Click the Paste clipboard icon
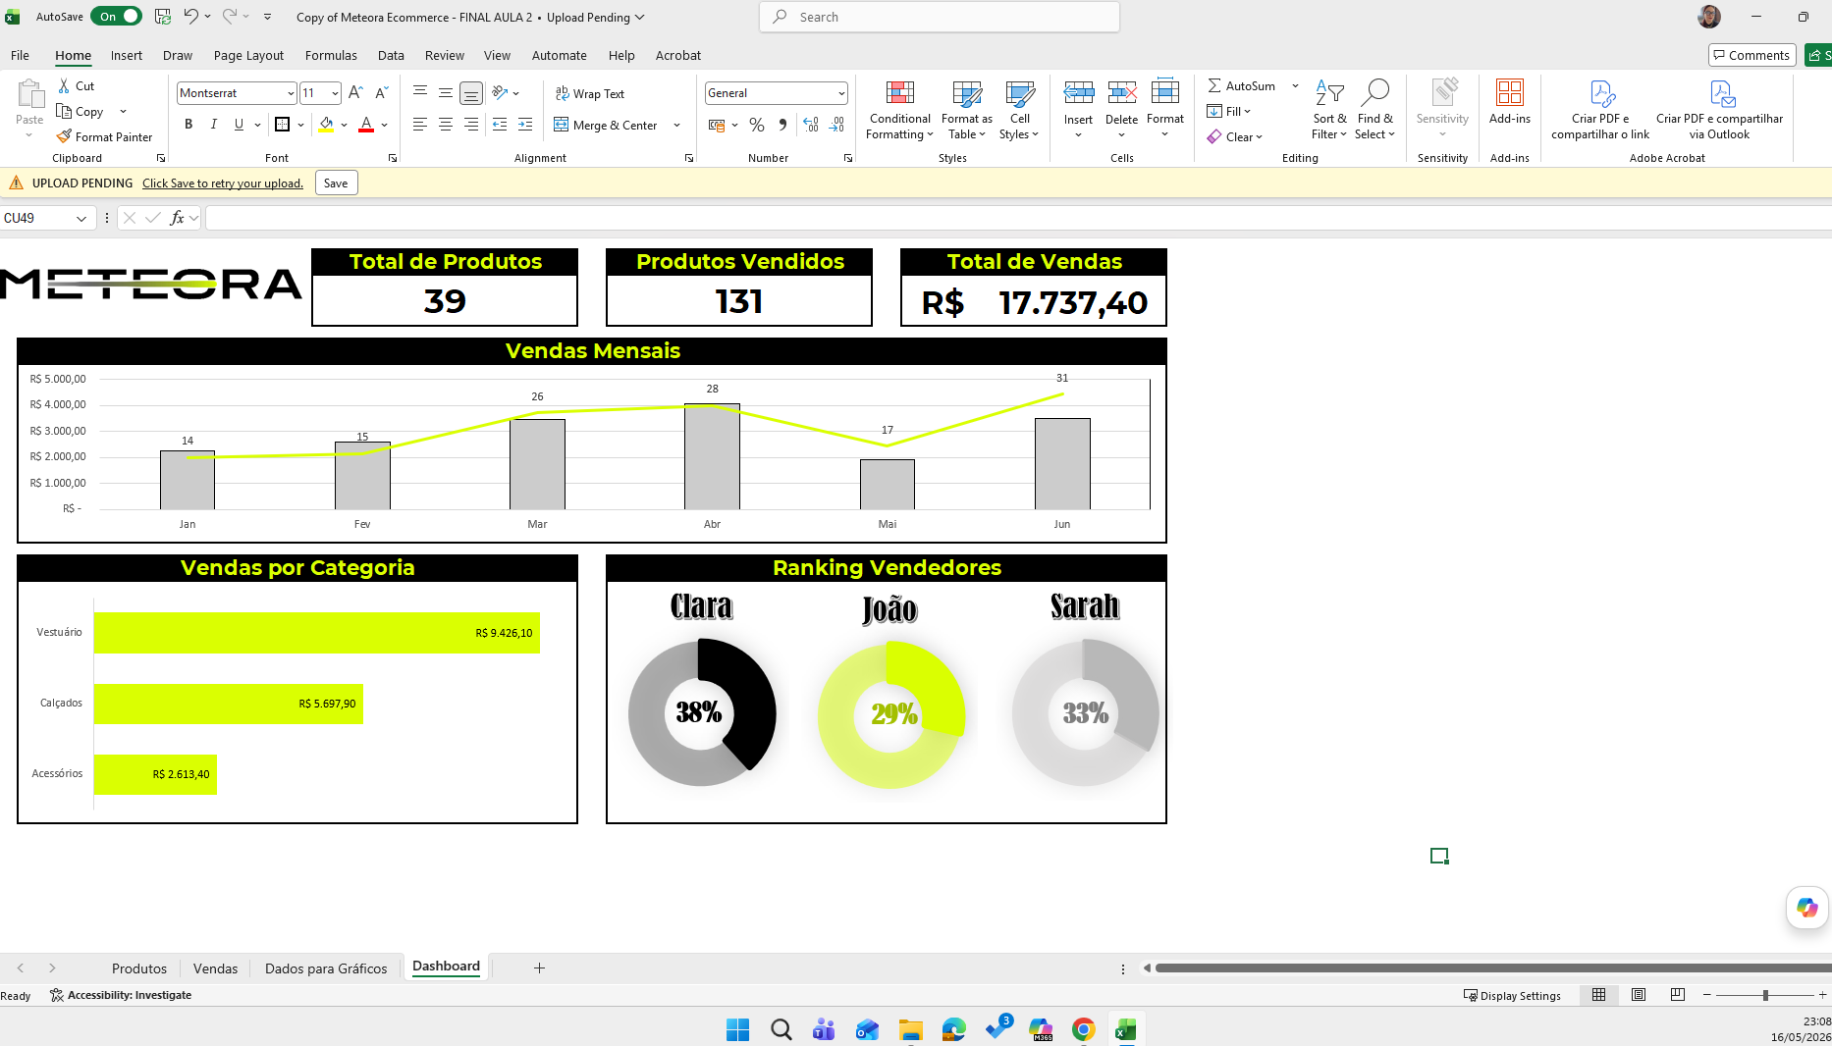 coord(29,95)
